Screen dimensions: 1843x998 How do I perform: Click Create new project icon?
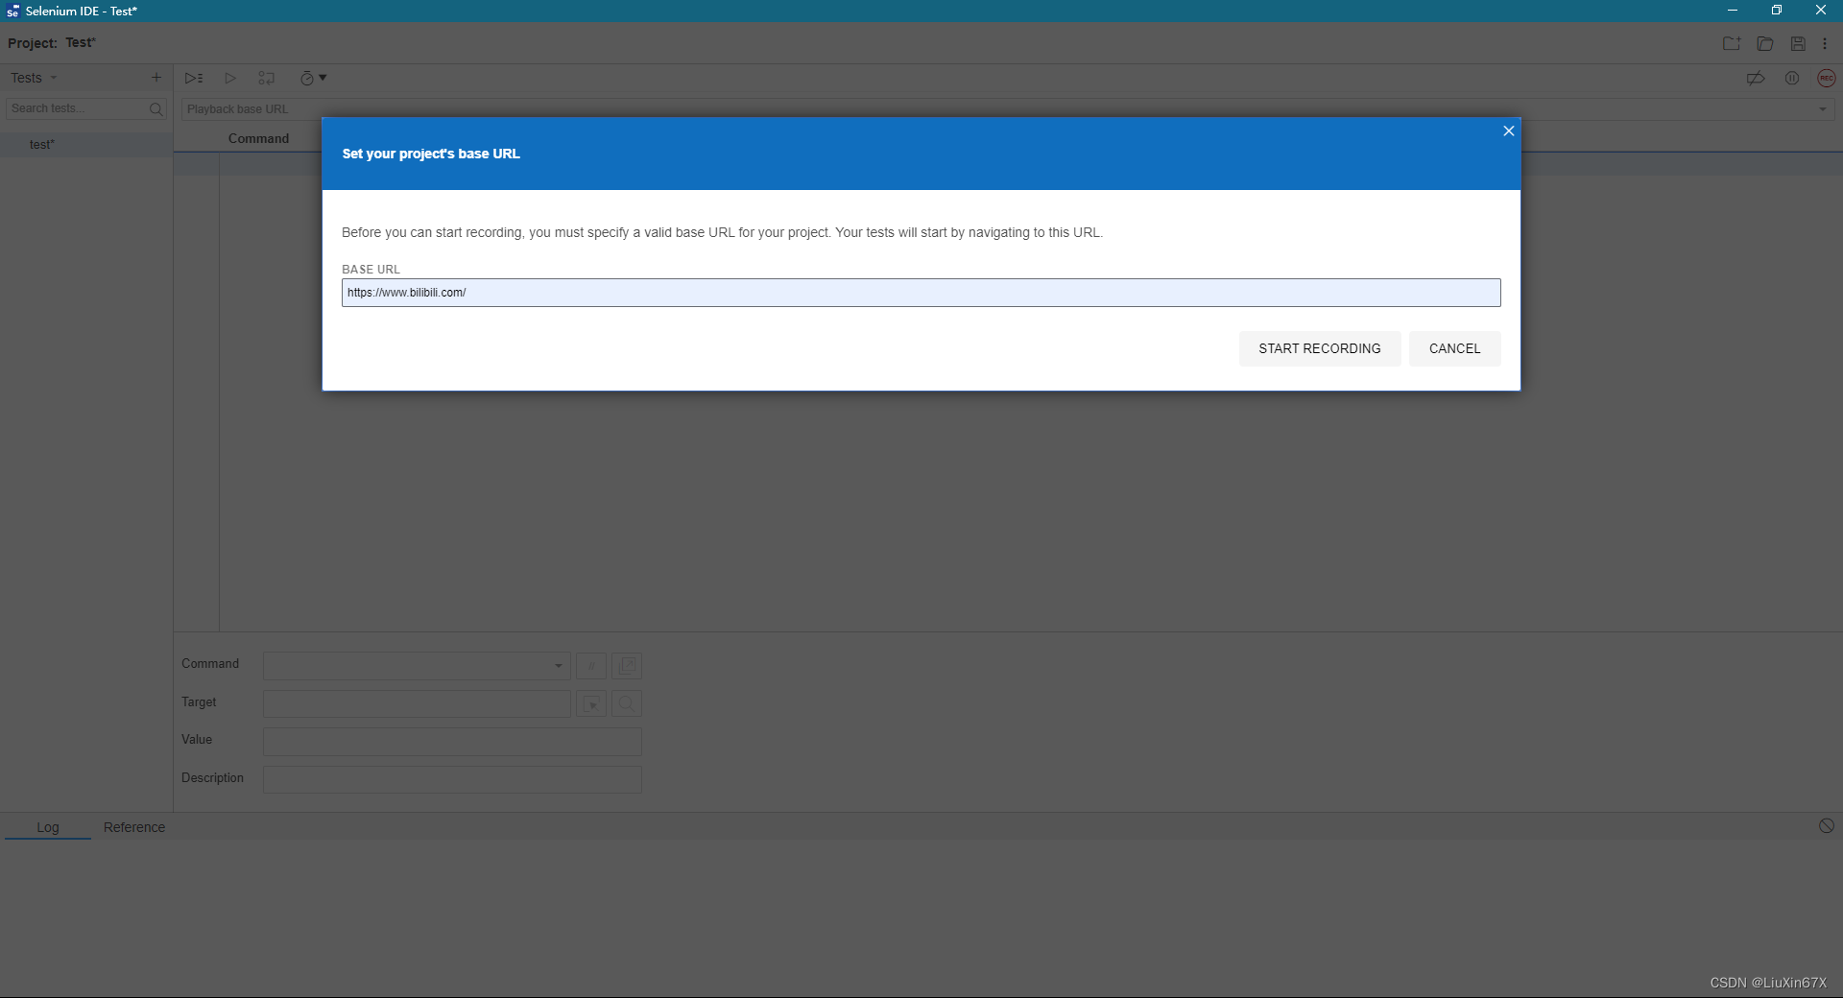pyautogui.click(x=1731, y=43)
